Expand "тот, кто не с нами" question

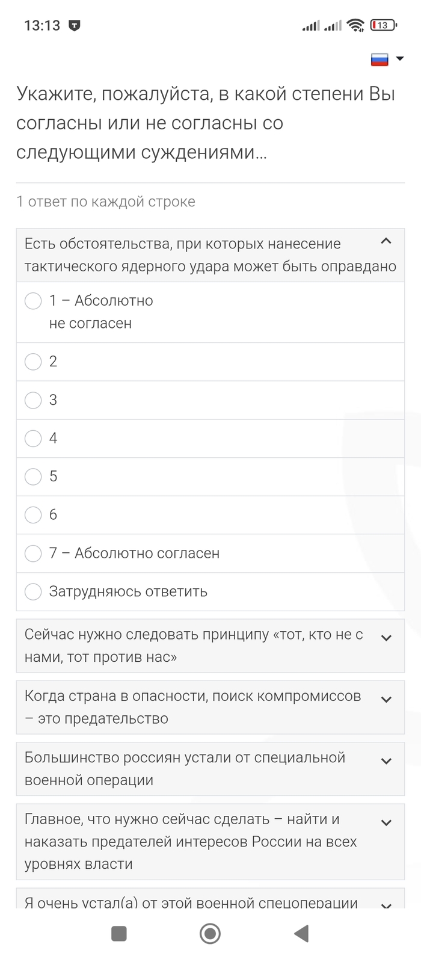pyautogui.click(x=387, y=638)
